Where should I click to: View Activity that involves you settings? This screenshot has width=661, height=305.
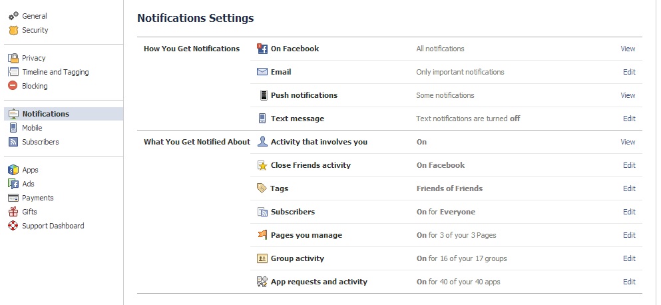coord(628,142)
